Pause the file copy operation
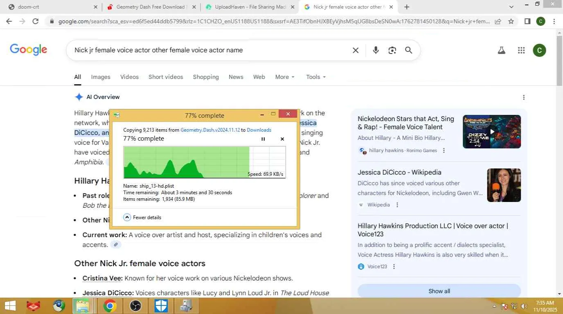The image size is (563, 314). click(263, 139)
